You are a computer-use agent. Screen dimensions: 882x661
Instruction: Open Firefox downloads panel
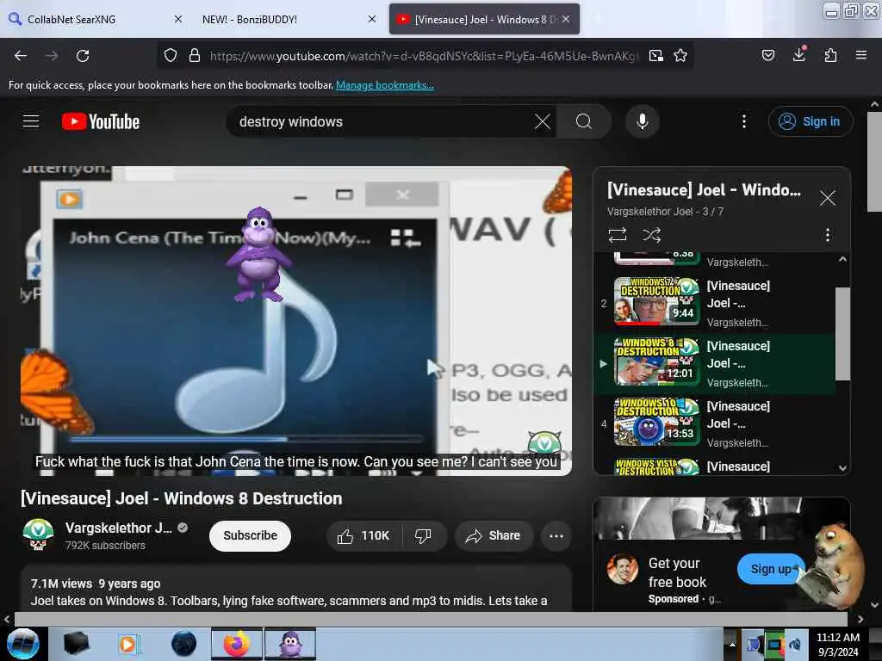(799, 54)
